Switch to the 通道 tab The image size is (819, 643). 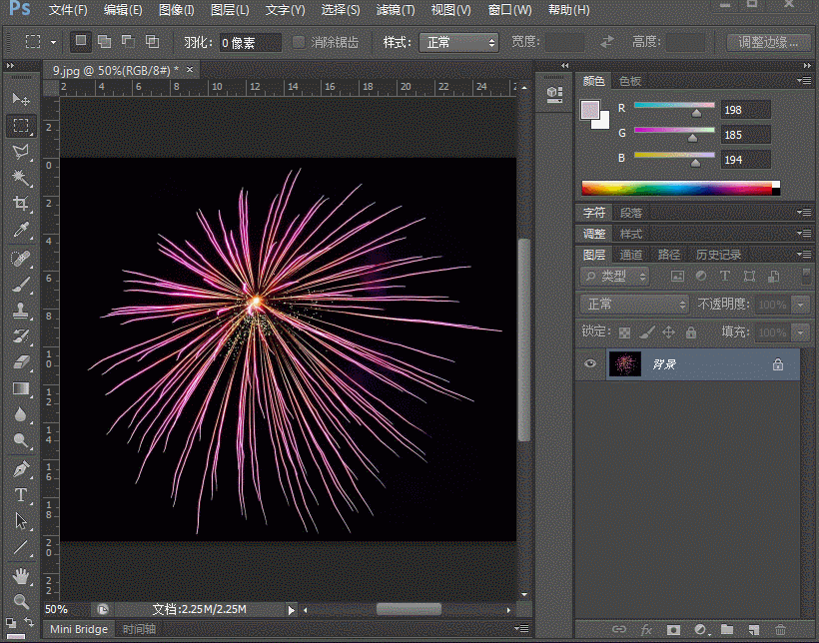point(630,255)
